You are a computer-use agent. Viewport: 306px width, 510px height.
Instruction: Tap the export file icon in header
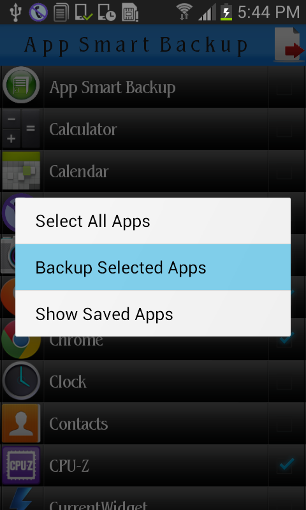point(289,45)
